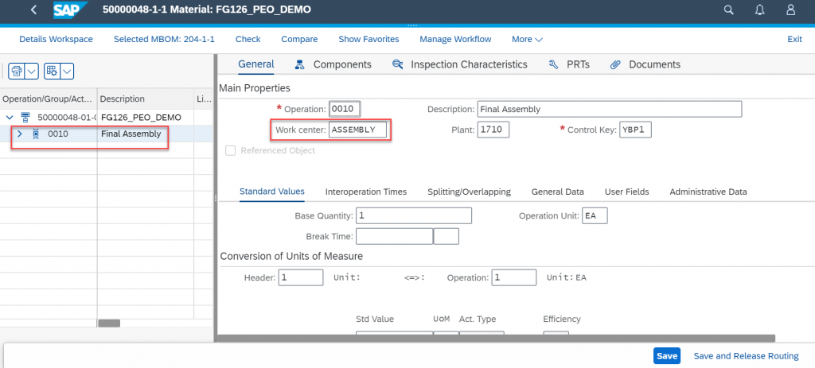Open the Interoperation Times tab
Screen dimensions: 815x368
click(x=366, y=192)
